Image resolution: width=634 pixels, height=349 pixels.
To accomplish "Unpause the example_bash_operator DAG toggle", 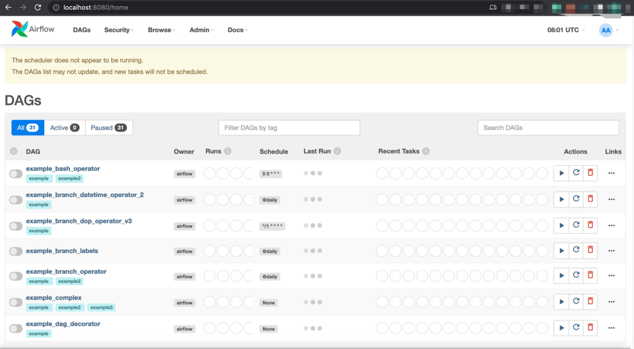I will tap(16, 174).
